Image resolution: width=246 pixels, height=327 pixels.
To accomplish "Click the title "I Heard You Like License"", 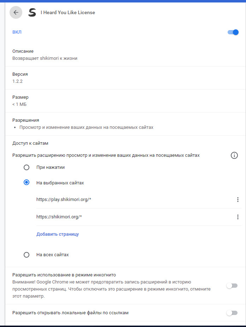I will (x=68, y=13).
